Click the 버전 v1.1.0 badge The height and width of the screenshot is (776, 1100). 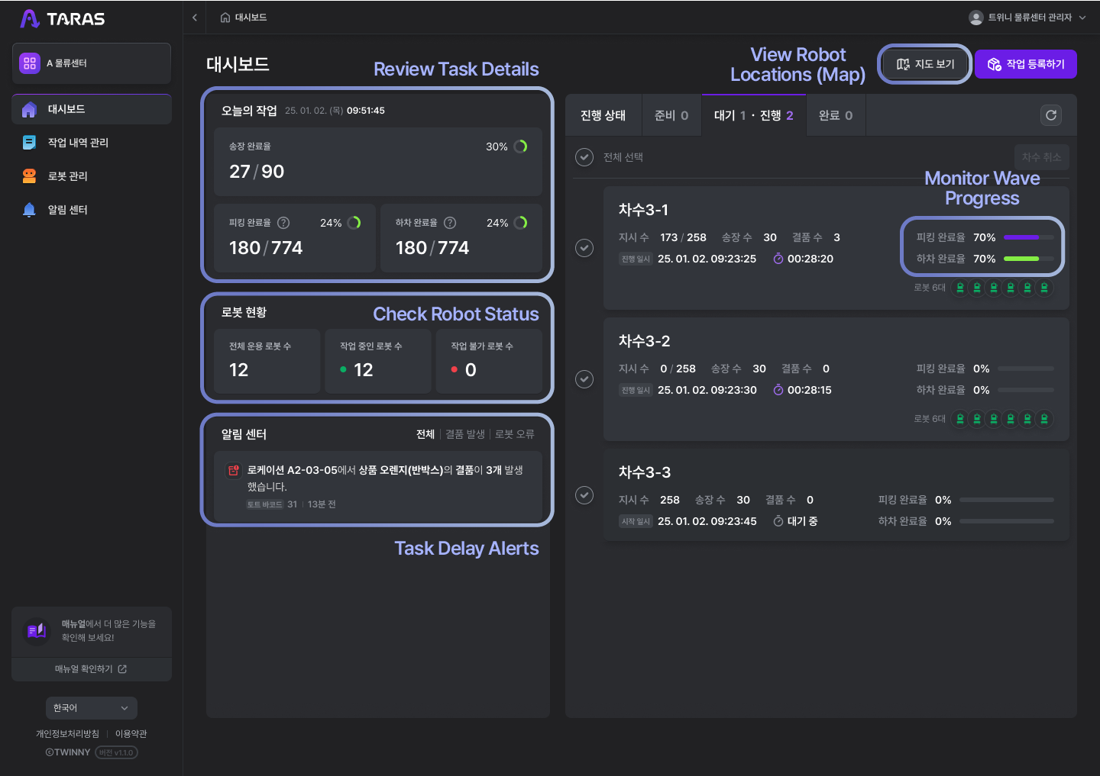click(x=116, y=752)
